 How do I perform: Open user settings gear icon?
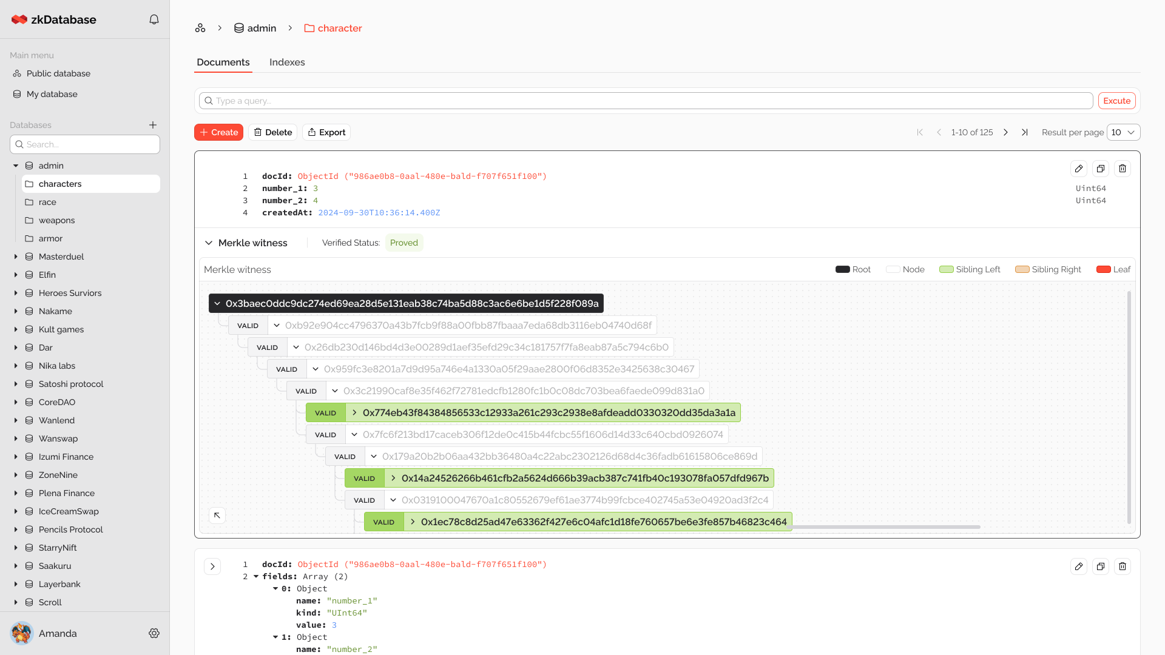tap(154, 633)
